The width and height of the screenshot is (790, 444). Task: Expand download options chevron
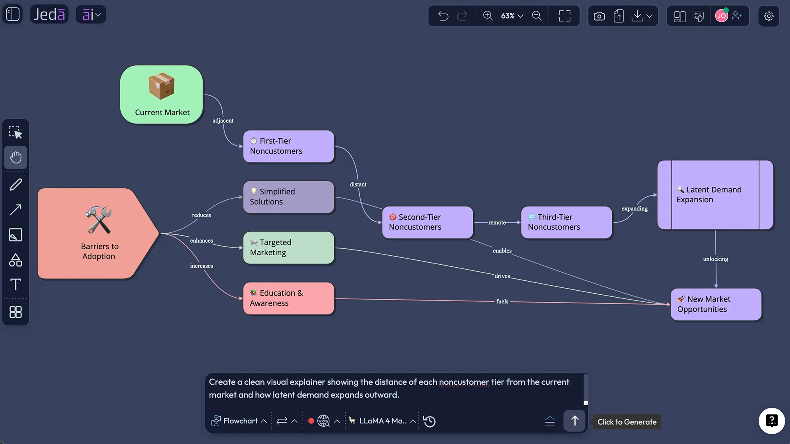(649, 16)
